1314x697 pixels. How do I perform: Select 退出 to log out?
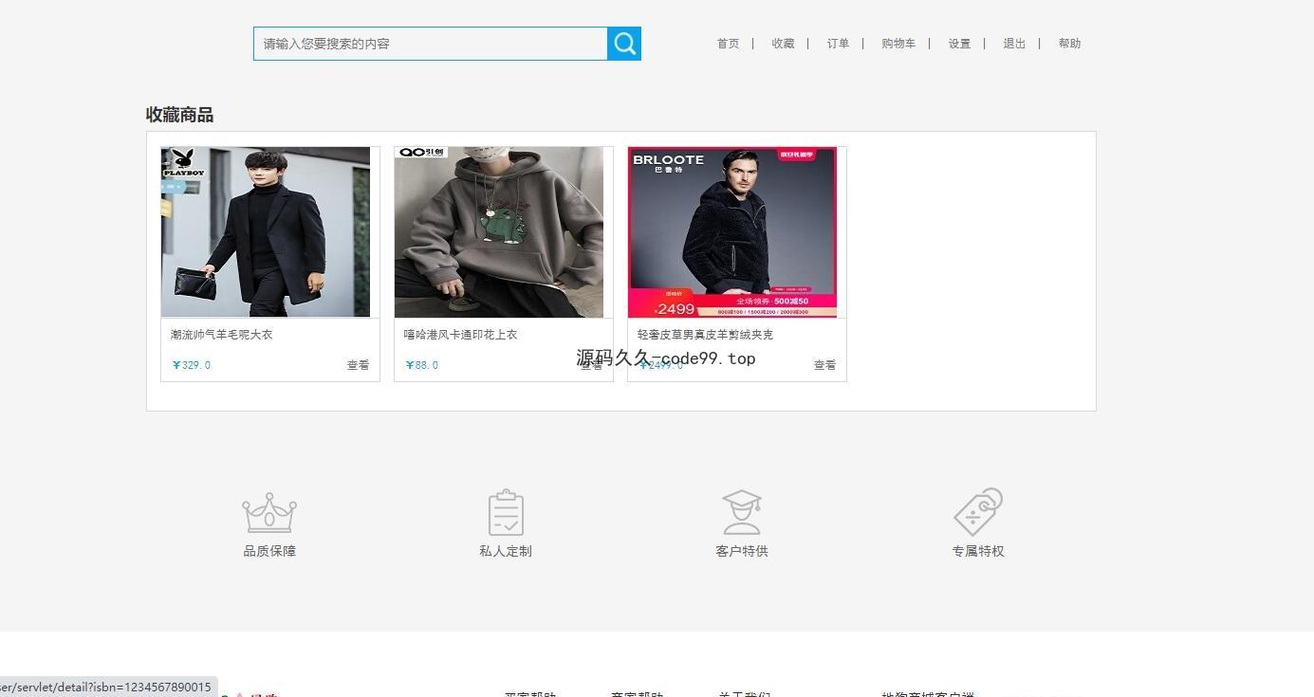1014,44
